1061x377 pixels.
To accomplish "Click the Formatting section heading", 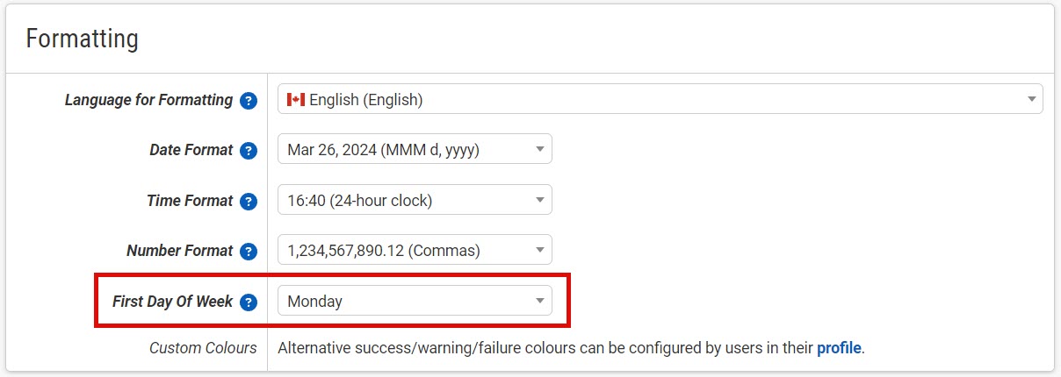I will point(83,39).
